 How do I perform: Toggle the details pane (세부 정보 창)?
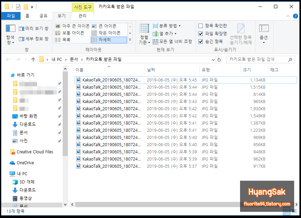click(34, 39)
